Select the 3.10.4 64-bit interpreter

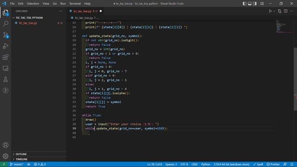click(x=232, y=164)
